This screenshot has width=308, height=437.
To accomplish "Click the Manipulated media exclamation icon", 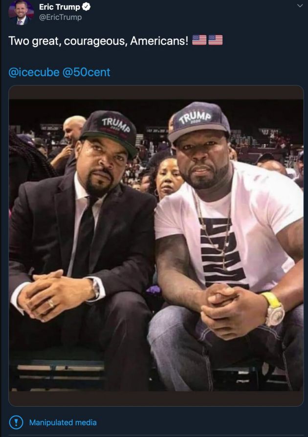I will click(16, 422).
